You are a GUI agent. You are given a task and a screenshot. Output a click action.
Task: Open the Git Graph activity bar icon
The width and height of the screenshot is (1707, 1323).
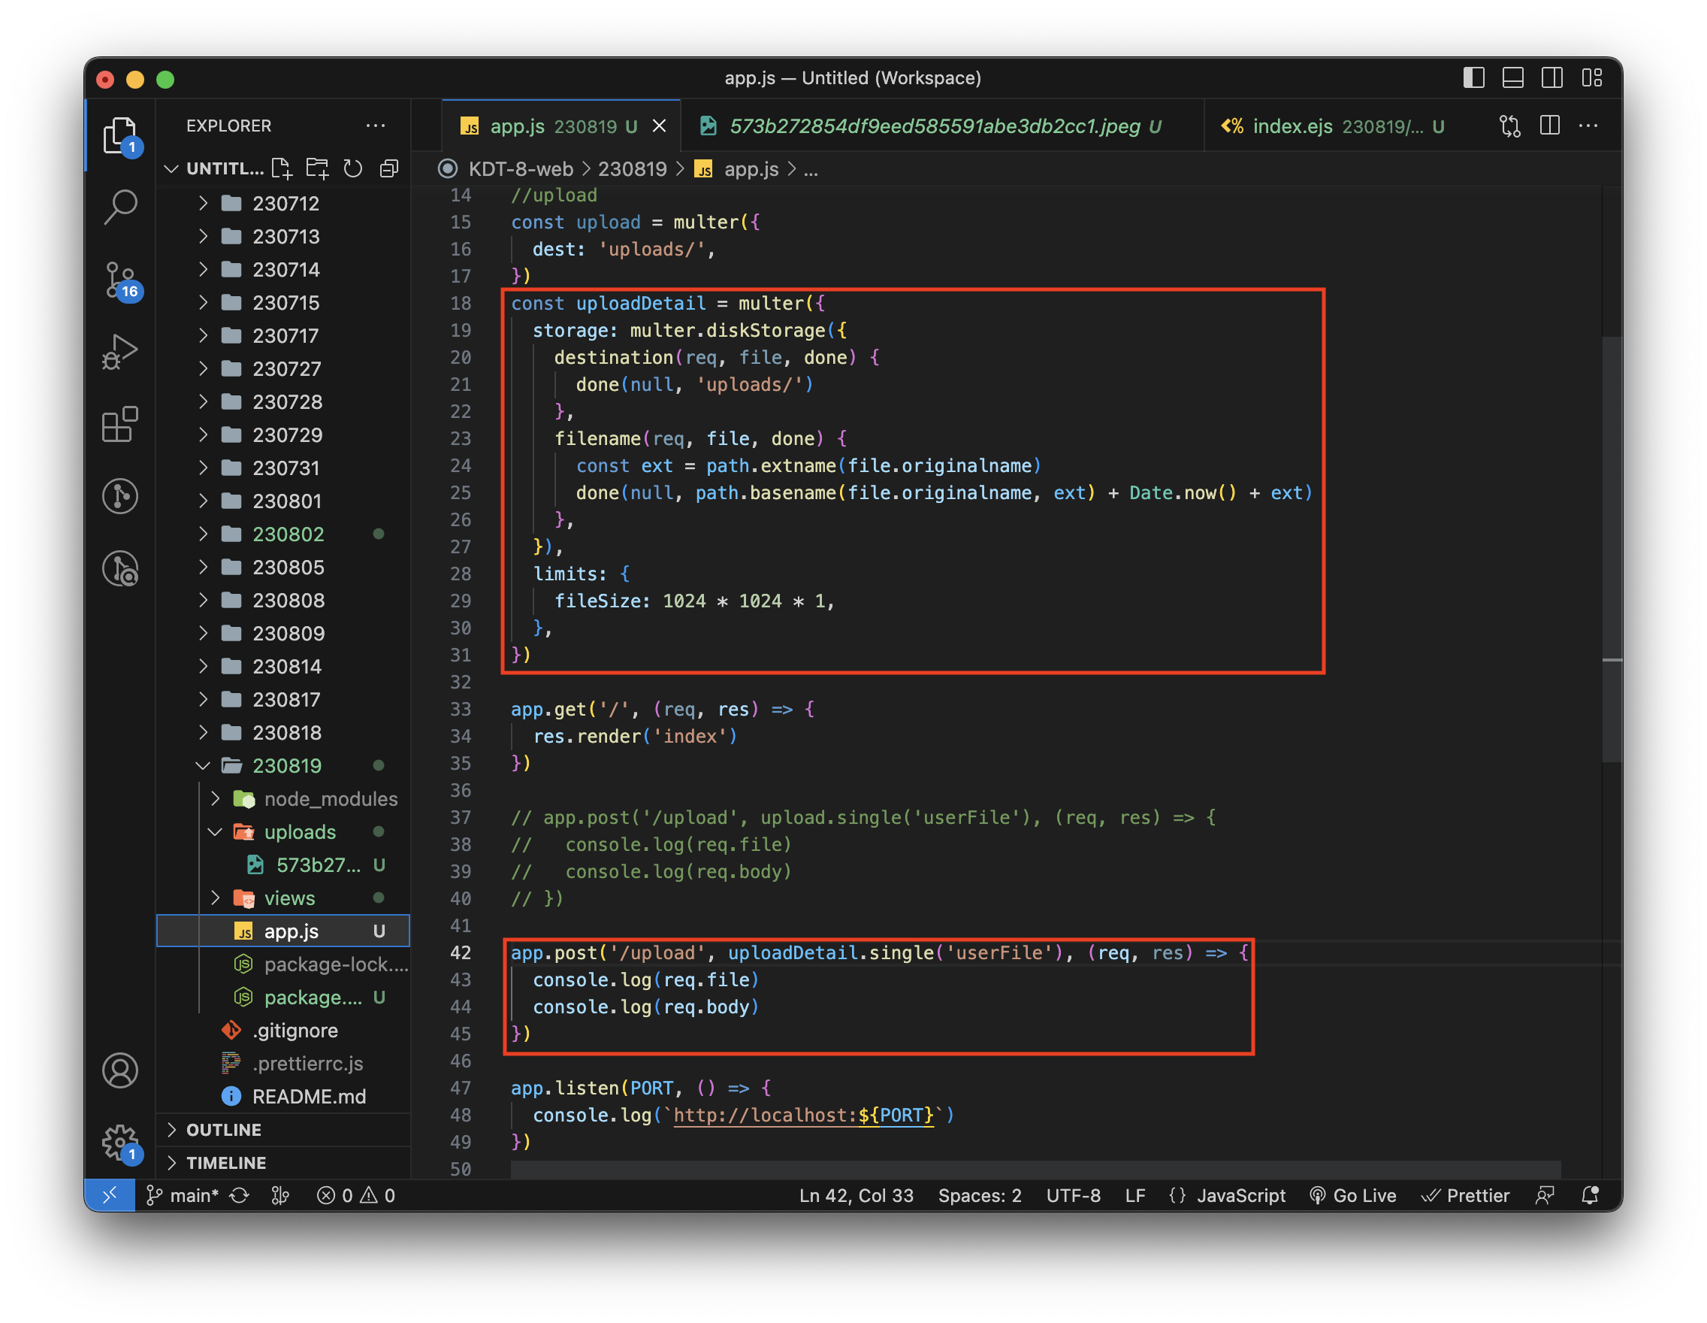[x=119, y=497]
